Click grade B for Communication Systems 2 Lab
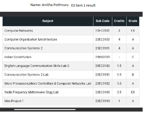 coord(133,75)
